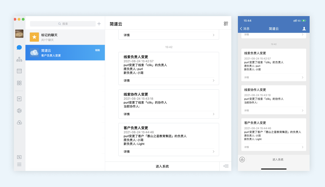Tap the 15:44 clock in the phone status bar
325x187 pixels.
(x=248, y=21)
